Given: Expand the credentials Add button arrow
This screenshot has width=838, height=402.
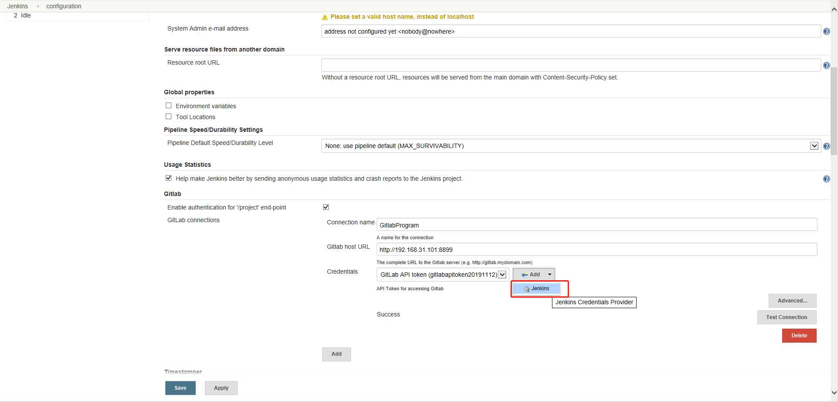Looking at the screenshot, I should point(550,275).
